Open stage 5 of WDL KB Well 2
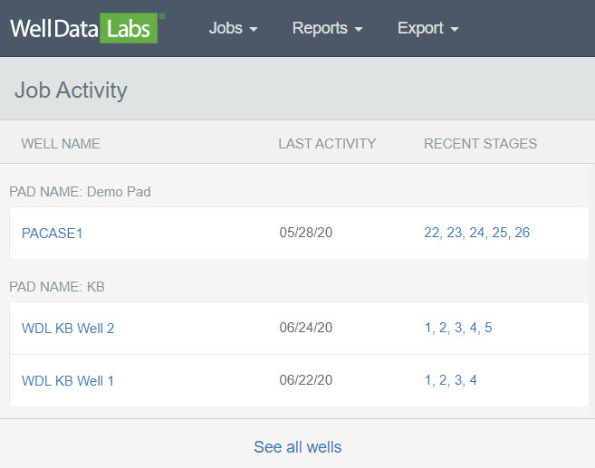This screenshot has height=468, width=595. tap(488, 328)
